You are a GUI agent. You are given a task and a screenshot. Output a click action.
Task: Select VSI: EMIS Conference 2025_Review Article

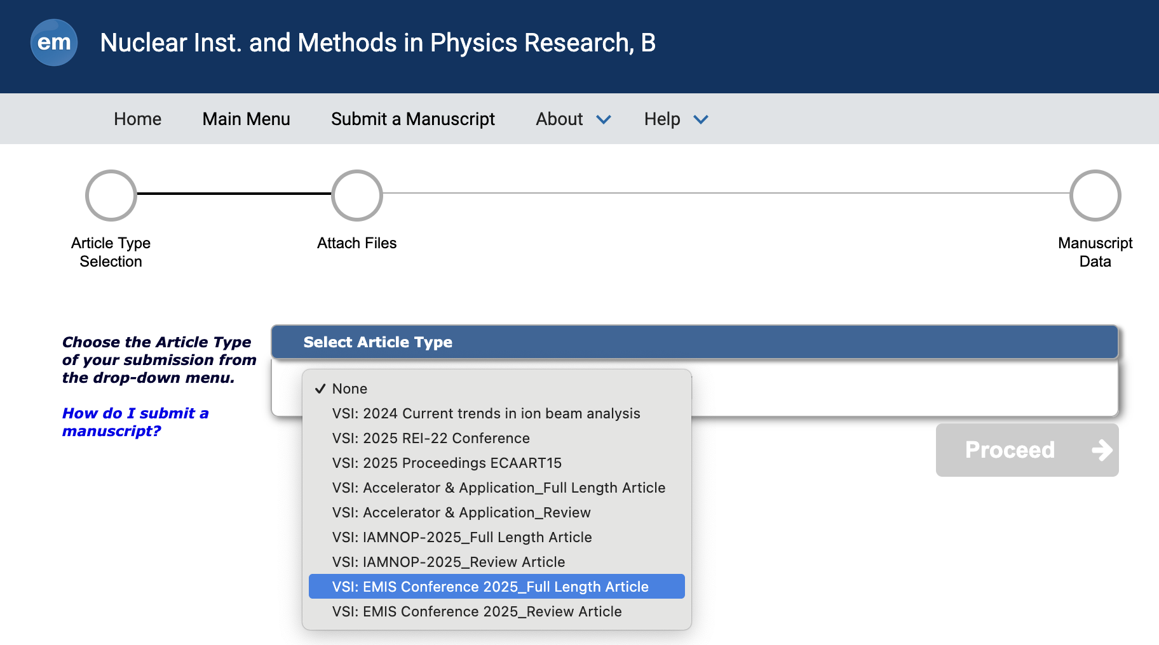tap(477, 611)
